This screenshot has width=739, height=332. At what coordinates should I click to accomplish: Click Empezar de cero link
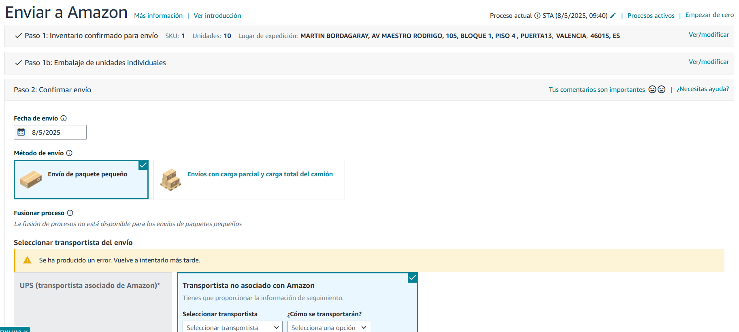(709, 15)
